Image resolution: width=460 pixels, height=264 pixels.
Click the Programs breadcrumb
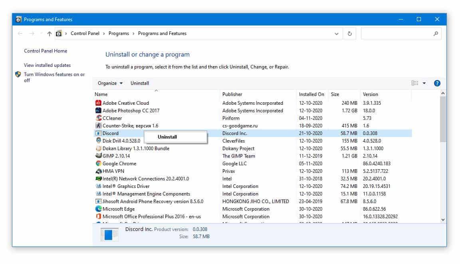(119, 33)
